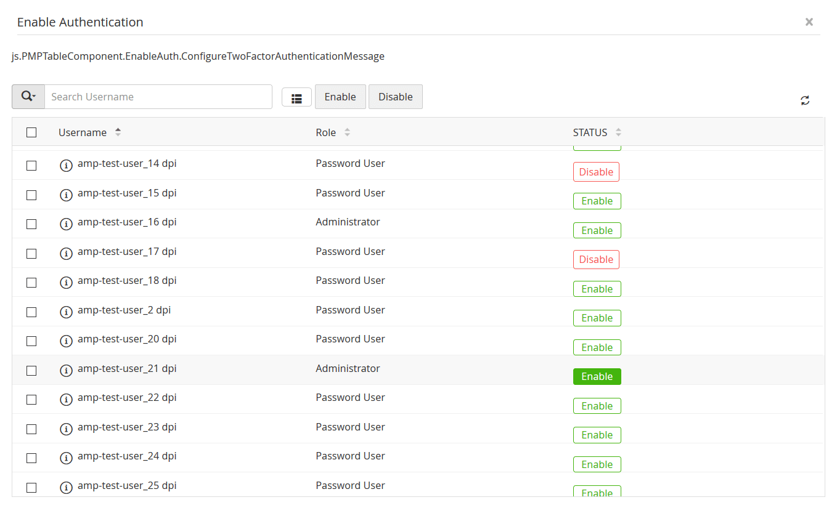Viewport: 837px width, 513px height.
Task: Tick the select-all checkbox in header
Action: pos(31,132)
